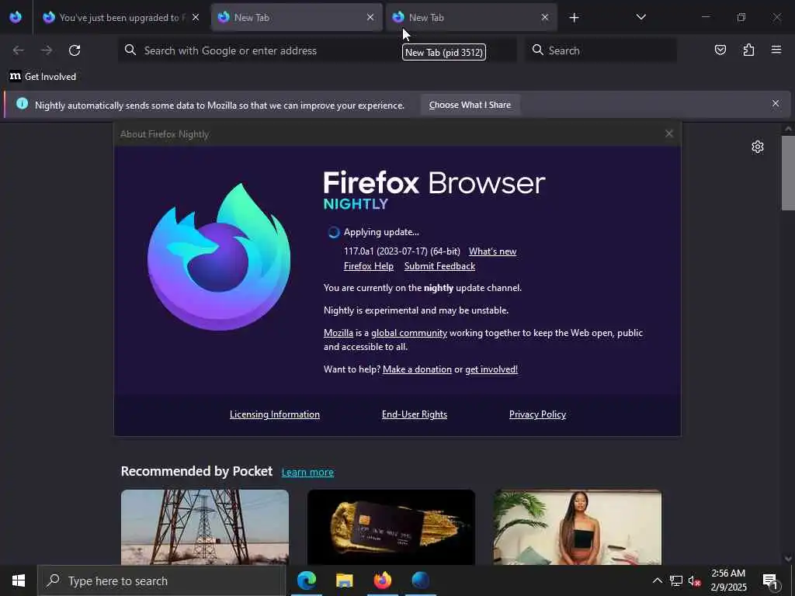Viewport: 795px width, 596px height.
Task: Close the 'You've just been upgraded' tab
Action: pyautogui.click(x=195, y=17)
